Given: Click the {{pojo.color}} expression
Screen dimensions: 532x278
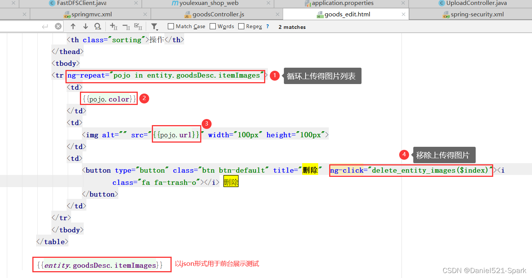Looking at the screenshot, I should (x=109, y=99).
